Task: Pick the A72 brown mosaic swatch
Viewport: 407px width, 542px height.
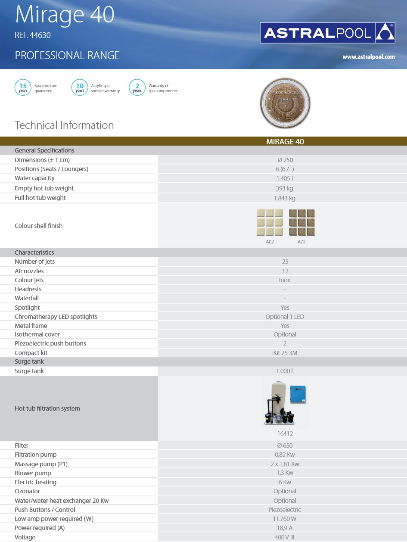Action: tap(301, 222)
